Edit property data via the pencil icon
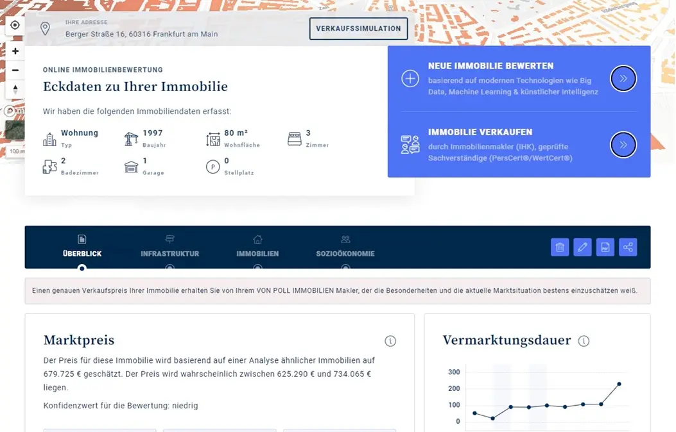This screenshot has width=676, height=432. (582, 247)
